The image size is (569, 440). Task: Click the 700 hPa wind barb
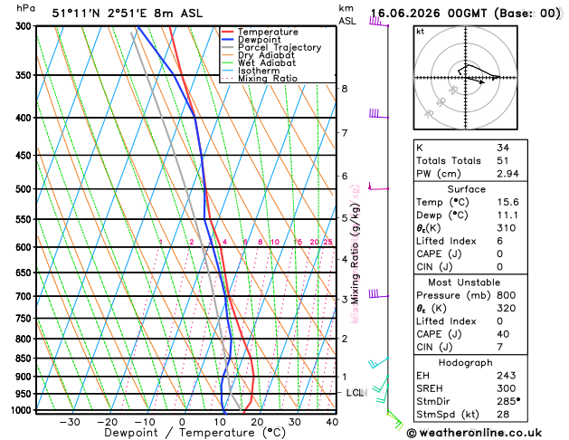[x=379, y=293]
